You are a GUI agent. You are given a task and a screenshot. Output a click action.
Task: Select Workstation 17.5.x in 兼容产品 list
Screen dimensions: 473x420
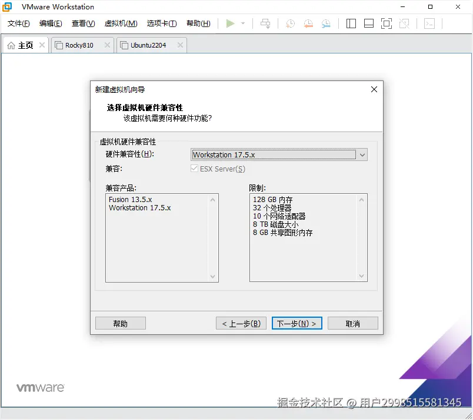pyautogui.click(x=139, y=208)
